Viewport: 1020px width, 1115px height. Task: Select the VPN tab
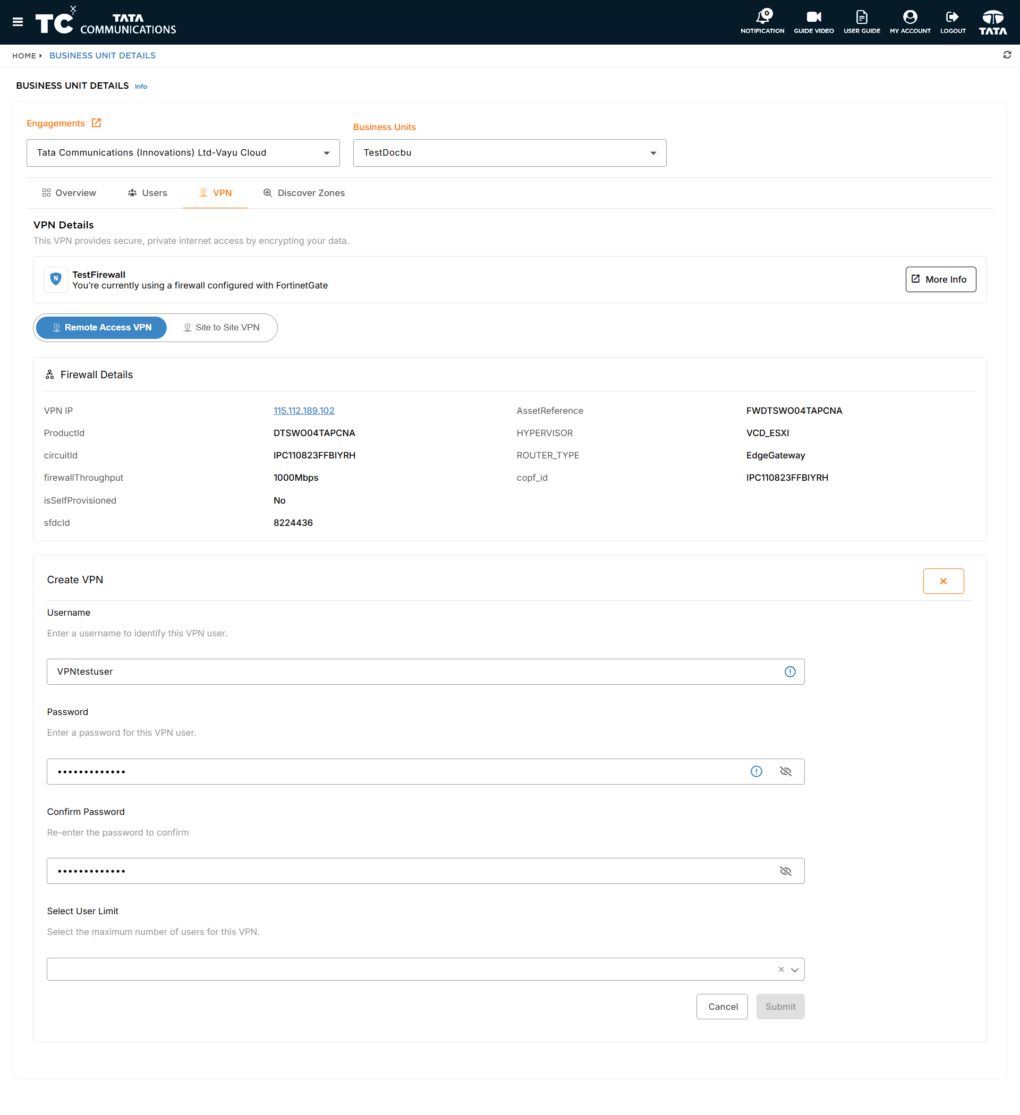point(215,193)
